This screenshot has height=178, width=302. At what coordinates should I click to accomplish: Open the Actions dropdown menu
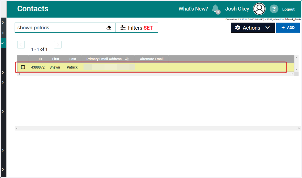tap(253, 28)
